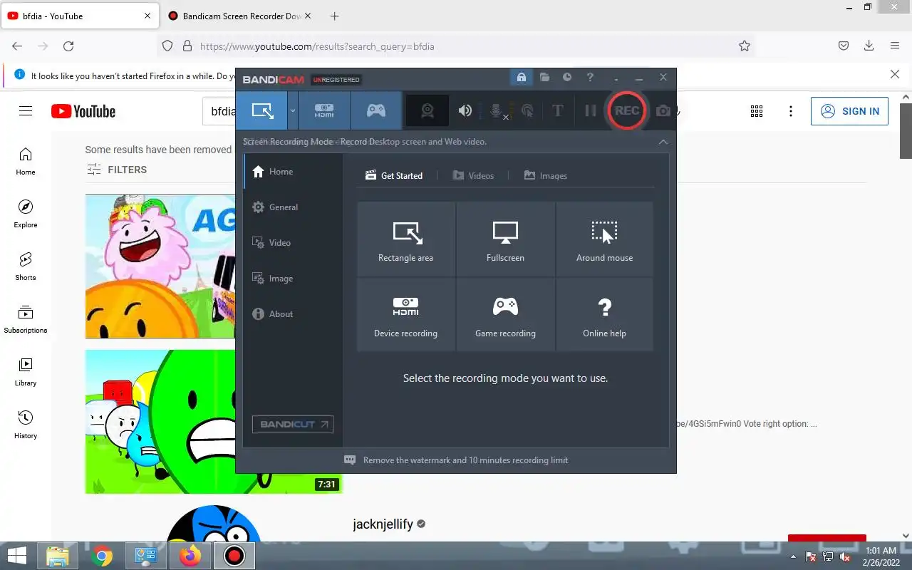Collapse the Bandicam panel with chevron
Screen dimensions: 912x570
pos(663,142)
